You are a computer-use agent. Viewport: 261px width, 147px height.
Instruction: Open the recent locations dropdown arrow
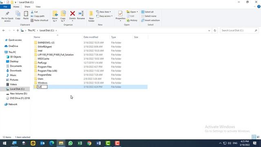(14, 31)
